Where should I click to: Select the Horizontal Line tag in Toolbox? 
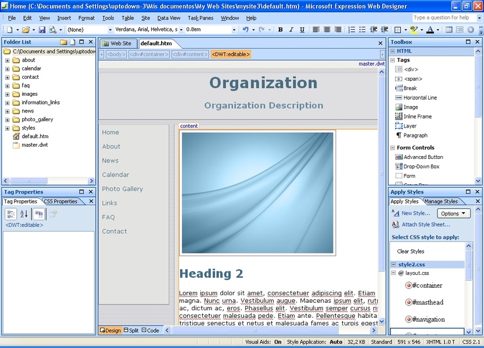point(420,97)
